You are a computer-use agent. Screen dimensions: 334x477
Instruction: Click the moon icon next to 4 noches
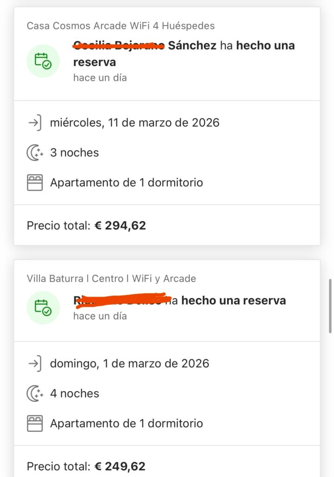[x=34, y=394]
